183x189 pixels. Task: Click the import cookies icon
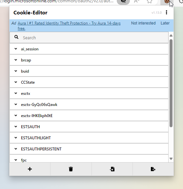112,169
